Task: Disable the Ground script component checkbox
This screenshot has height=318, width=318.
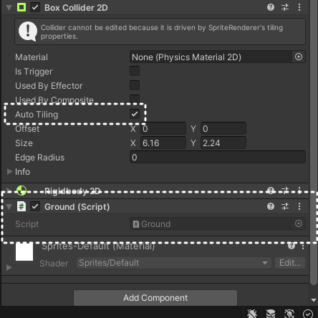Action: click(x=35, y=206)
